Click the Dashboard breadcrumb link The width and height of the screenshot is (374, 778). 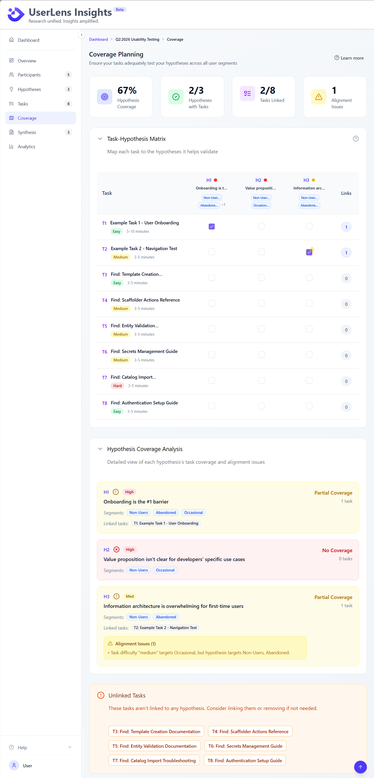(x=99, y=39)
